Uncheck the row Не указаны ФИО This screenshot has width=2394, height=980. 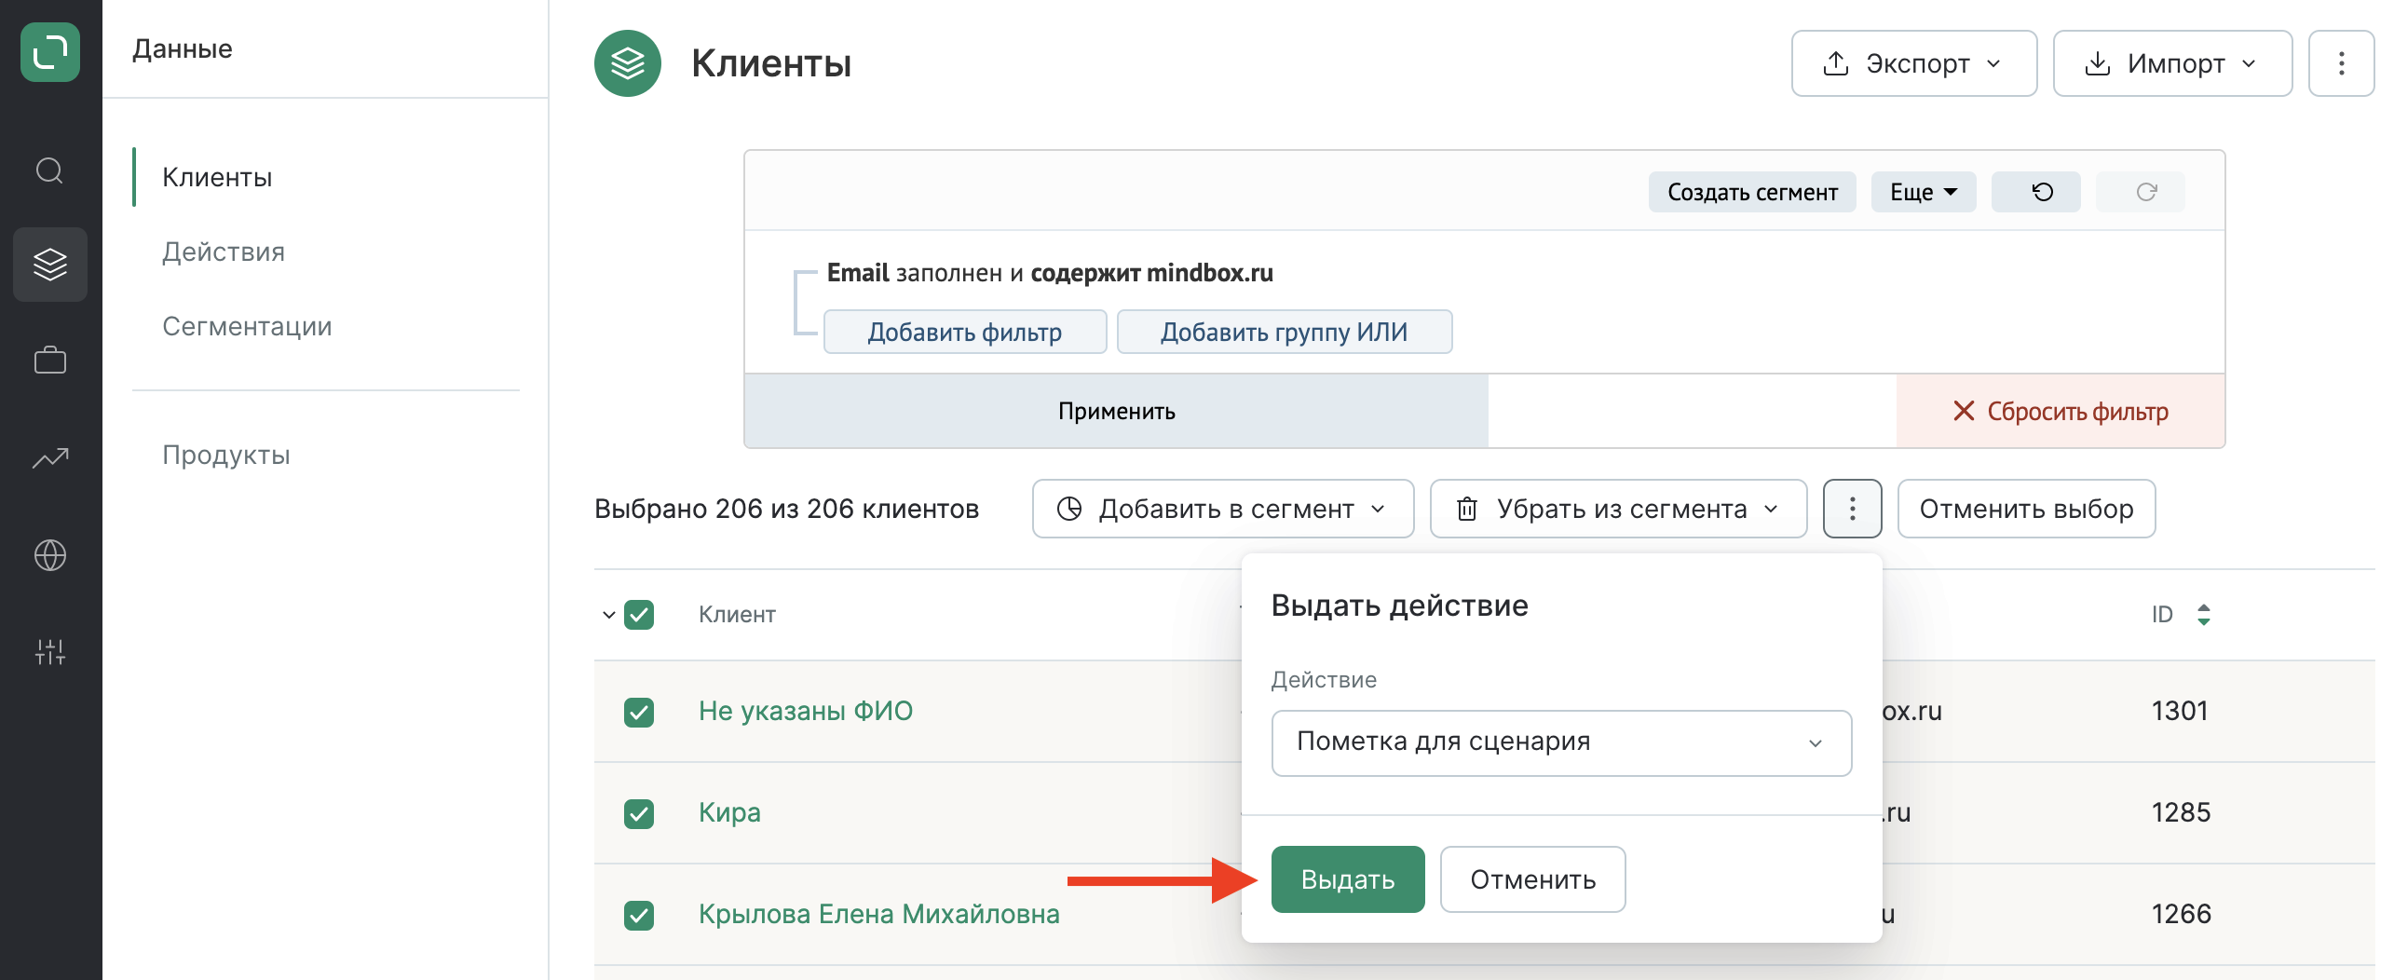click(639, 713)
